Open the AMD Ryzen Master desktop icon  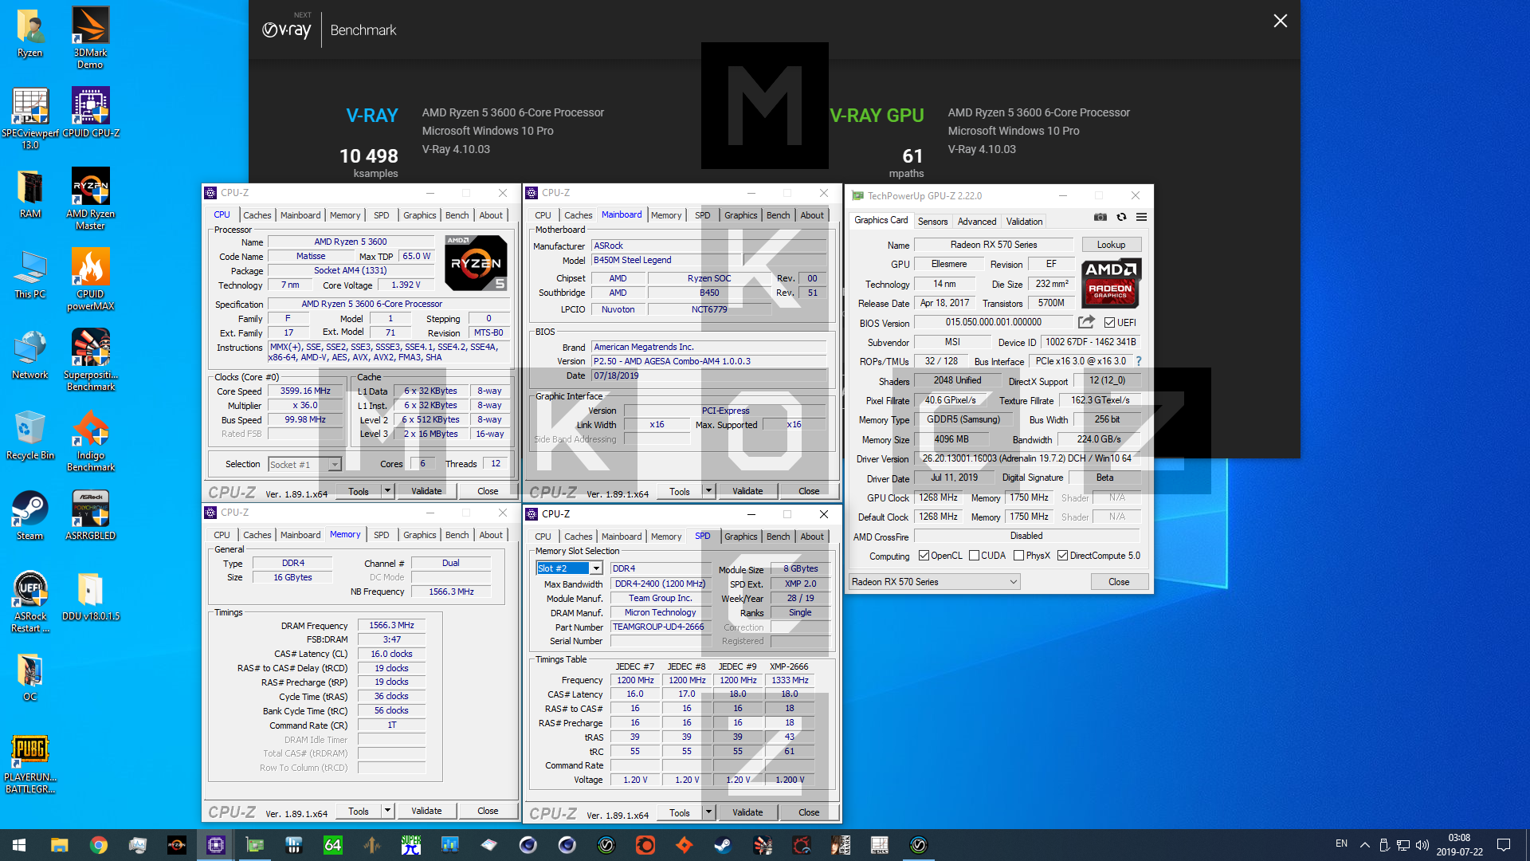coord(90,199)
